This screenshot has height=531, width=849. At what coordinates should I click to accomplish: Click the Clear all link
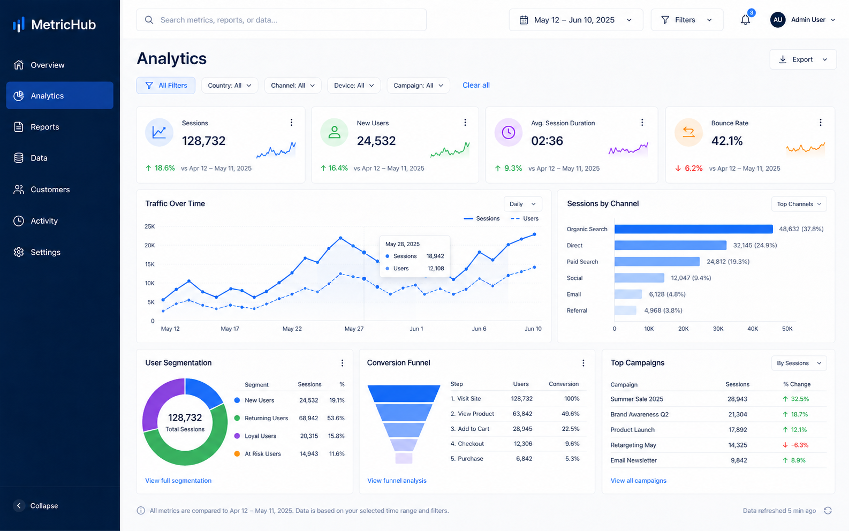click(x=476, y=85)
